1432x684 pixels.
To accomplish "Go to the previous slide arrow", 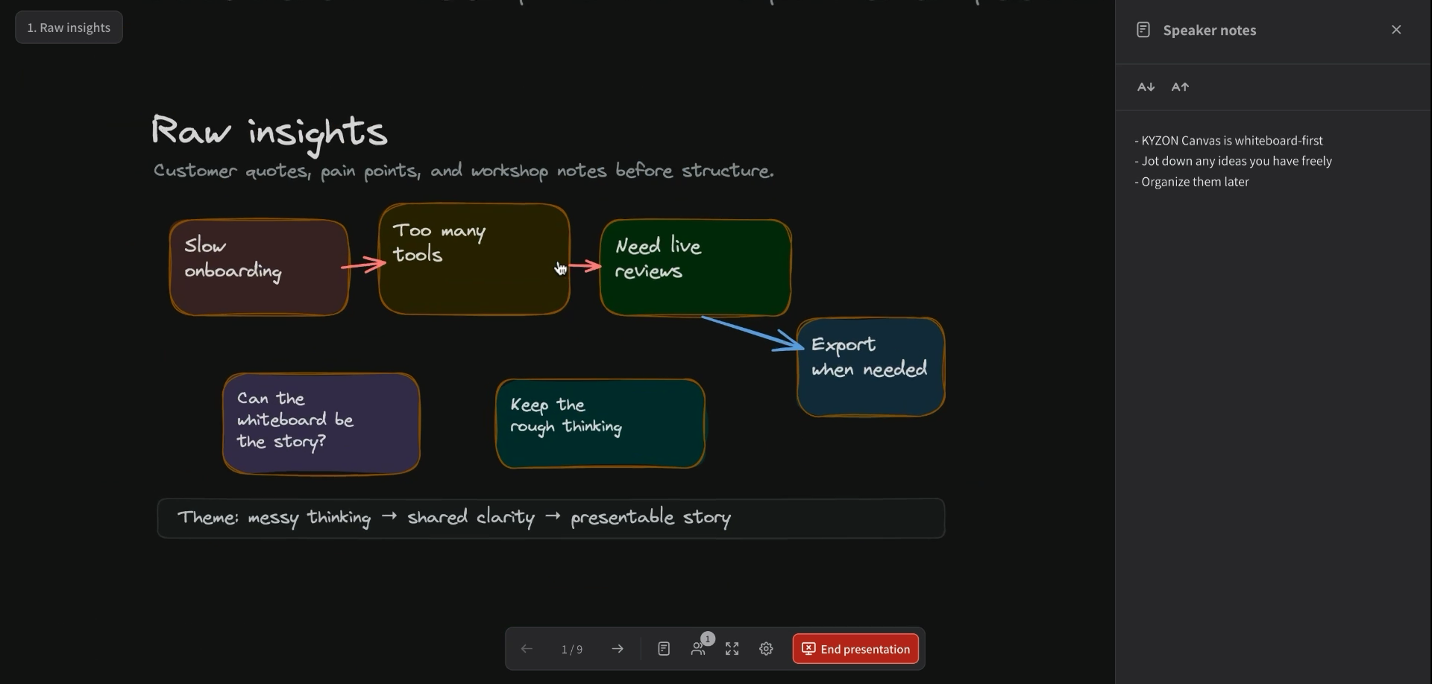I will point(527,649).
